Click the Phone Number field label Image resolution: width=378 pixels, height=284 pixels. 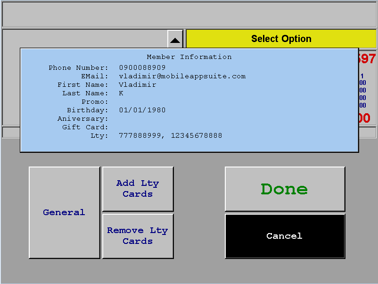tap(78, 68)
